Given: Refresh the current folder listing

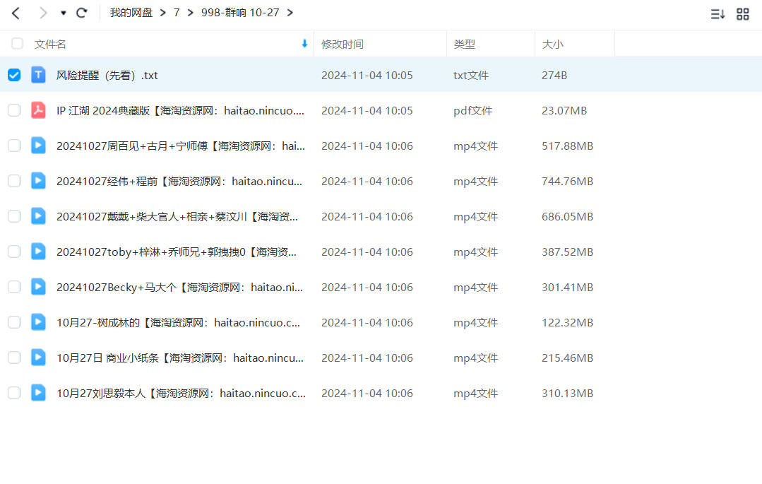Looking at the screenshot, I should pos(82,13).
